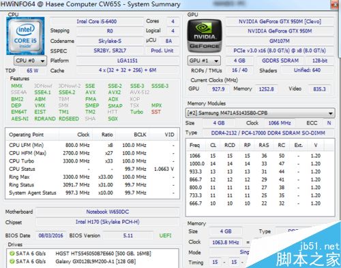Close the System Summary window
Screen dimensions: 341x268
tap(335, 5)
